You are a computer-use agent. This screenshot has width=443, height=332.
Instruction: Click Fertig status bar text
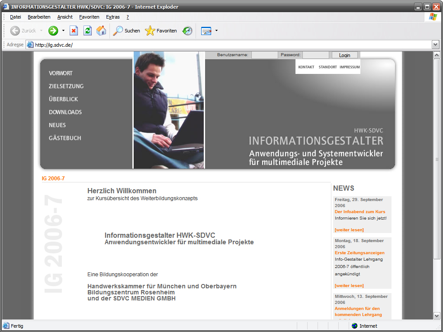17,326
